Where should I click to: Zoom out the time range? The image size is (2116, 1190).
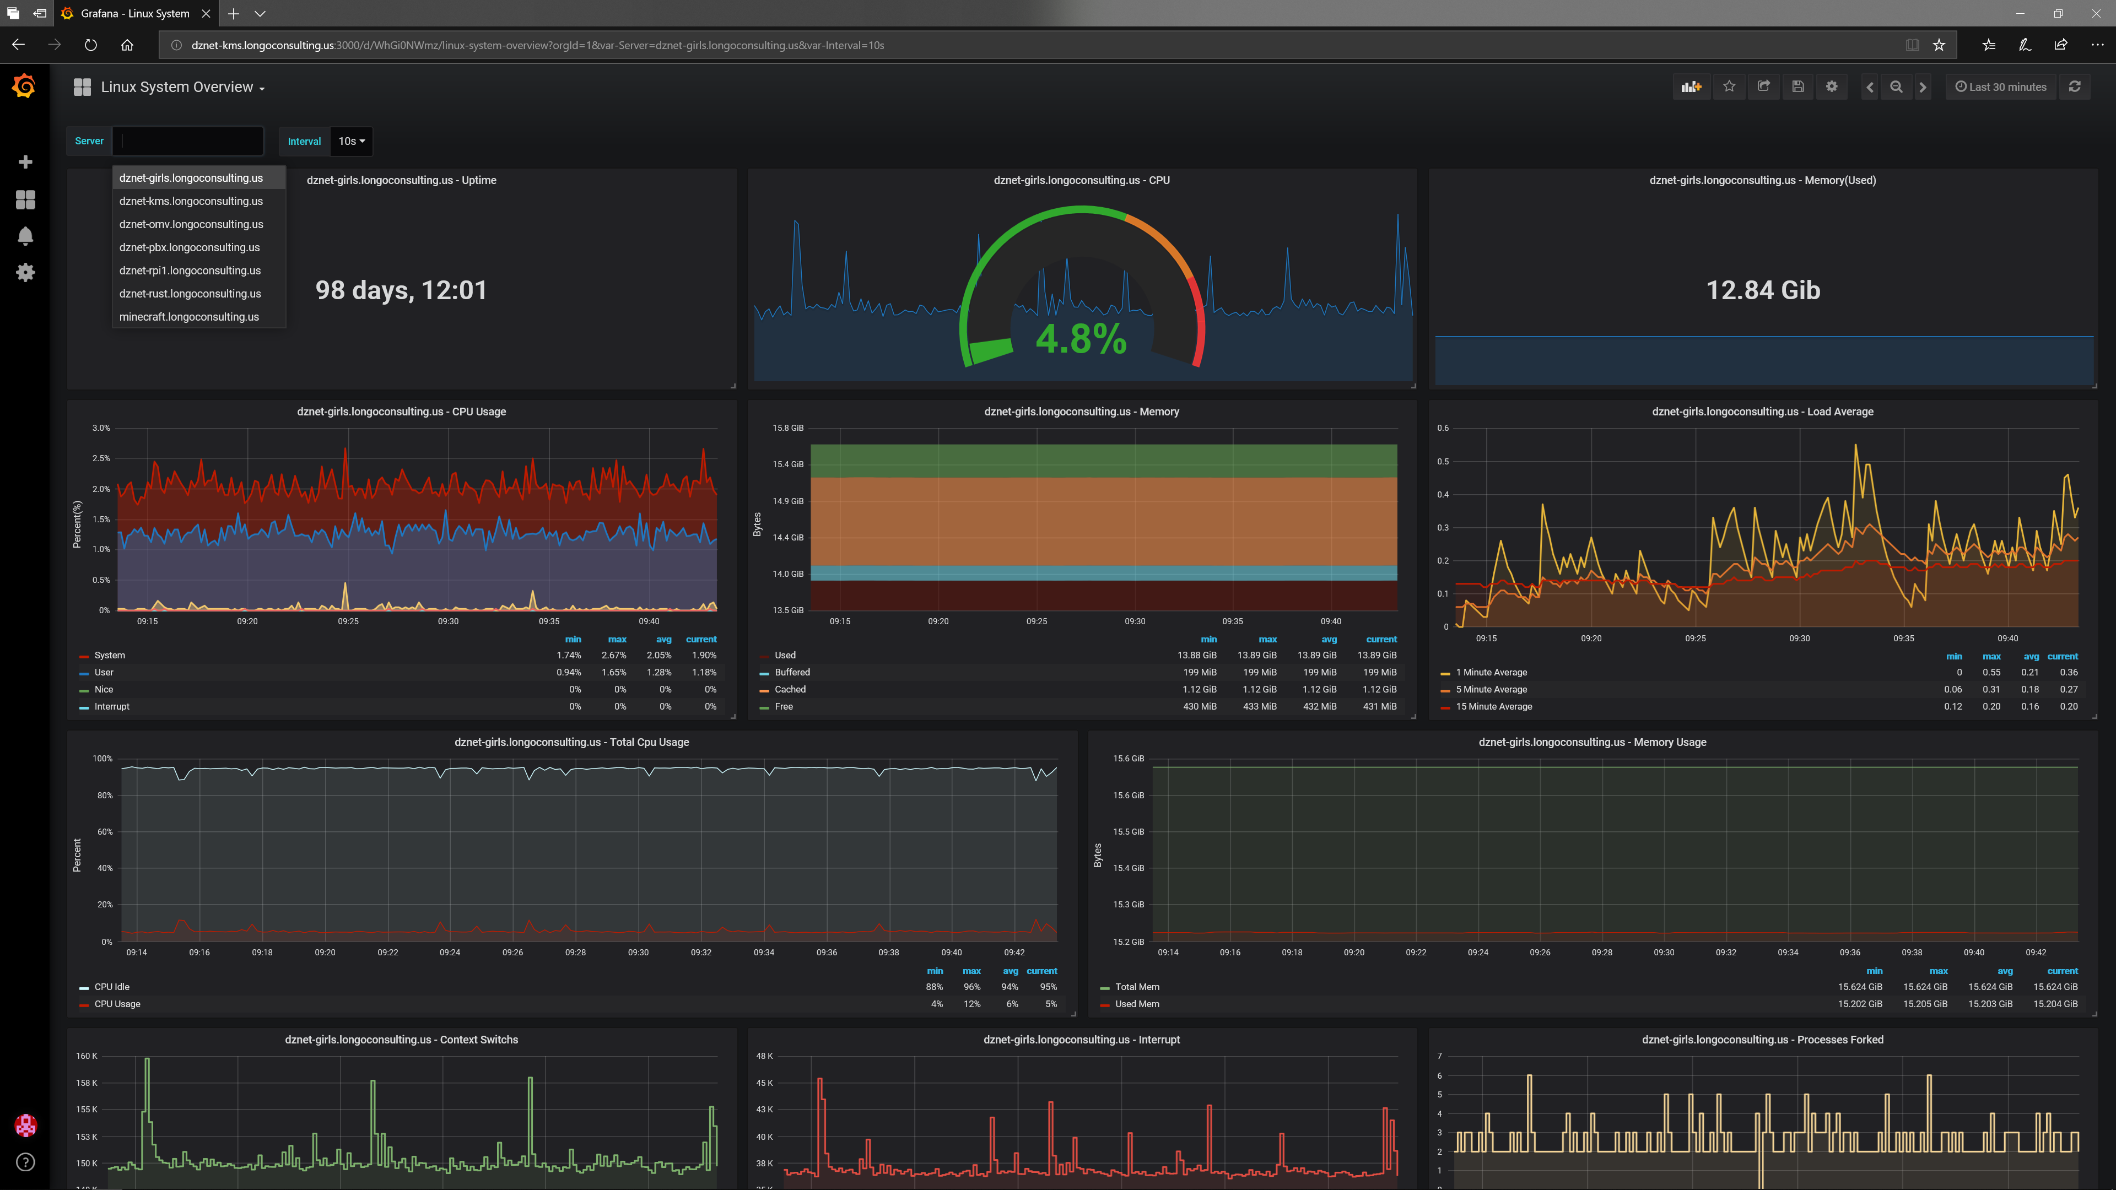(x=1896, y=87)
